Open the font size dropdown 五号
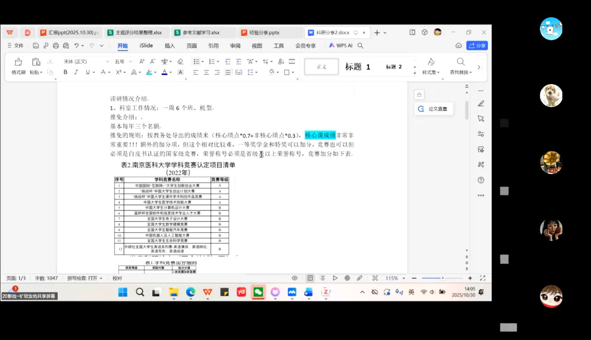This screenshot has height=340, width=591. [x=124, y=61]
